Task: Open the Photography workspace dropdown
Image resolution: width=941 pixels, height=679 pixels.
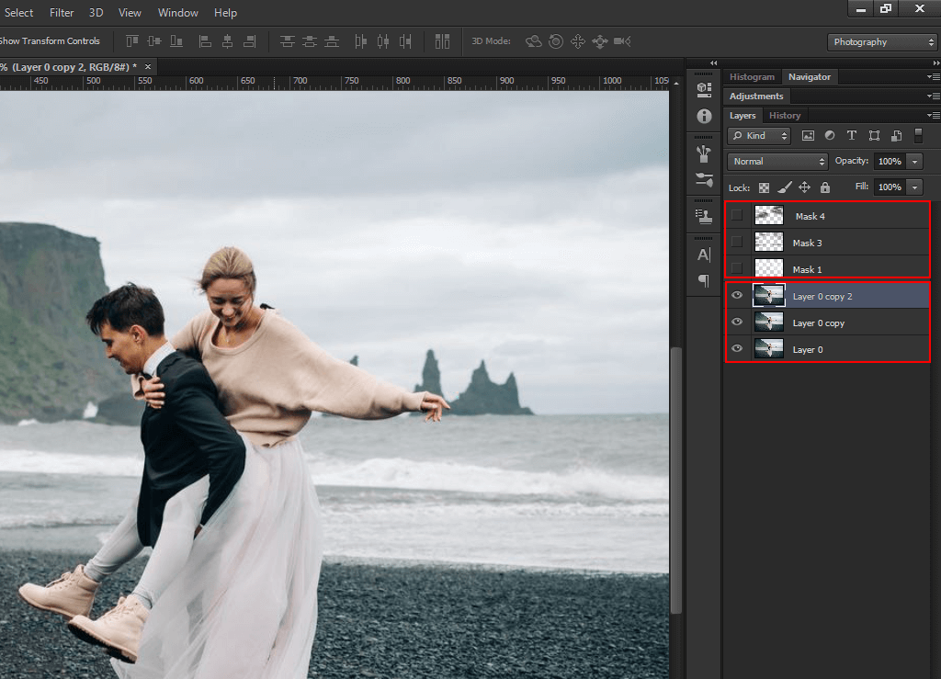Action: click(x=881, y=42)
